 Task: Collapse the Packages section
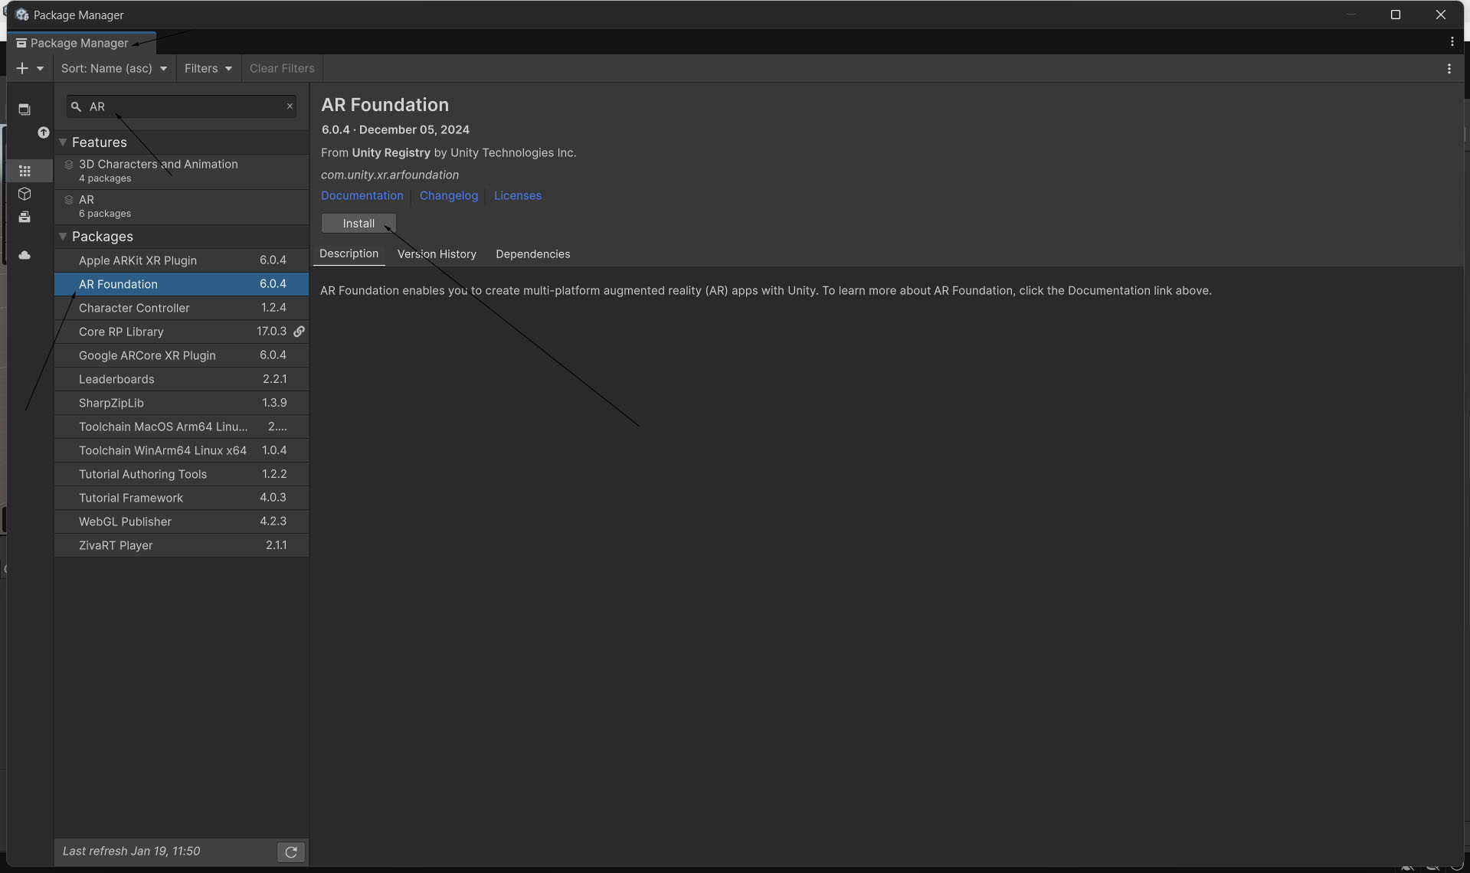tap(63, 237)
